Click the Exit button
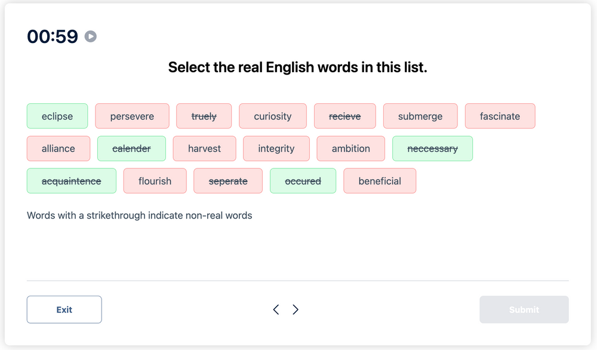This screenshot has height=350, width=597. [x=64, y=309]
